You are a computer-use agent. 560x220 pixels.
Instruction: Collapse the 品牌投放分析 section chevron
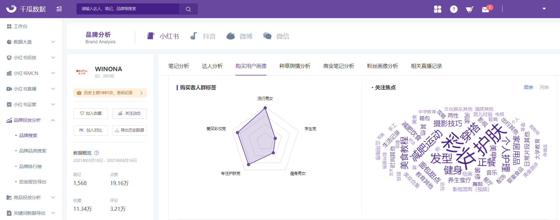pos(53,120)
